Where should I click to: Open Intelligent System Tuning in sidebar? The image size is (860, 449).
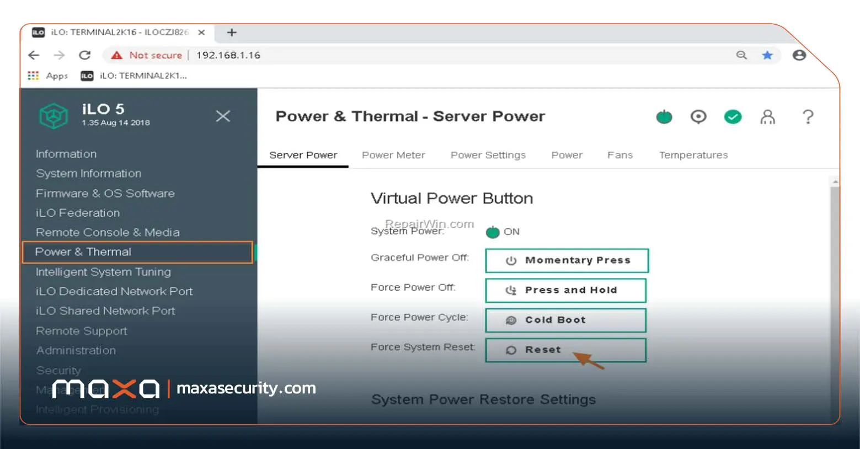pyautogui.click(x=103, y=272)
